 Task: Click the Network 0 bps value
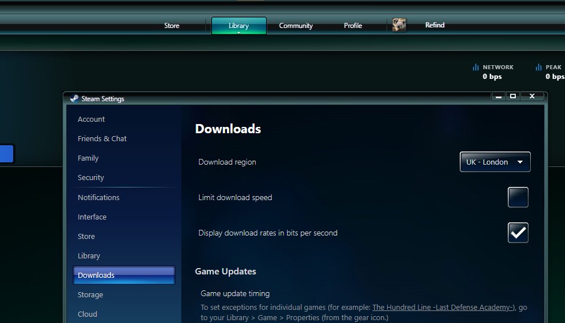coord(492,77)
